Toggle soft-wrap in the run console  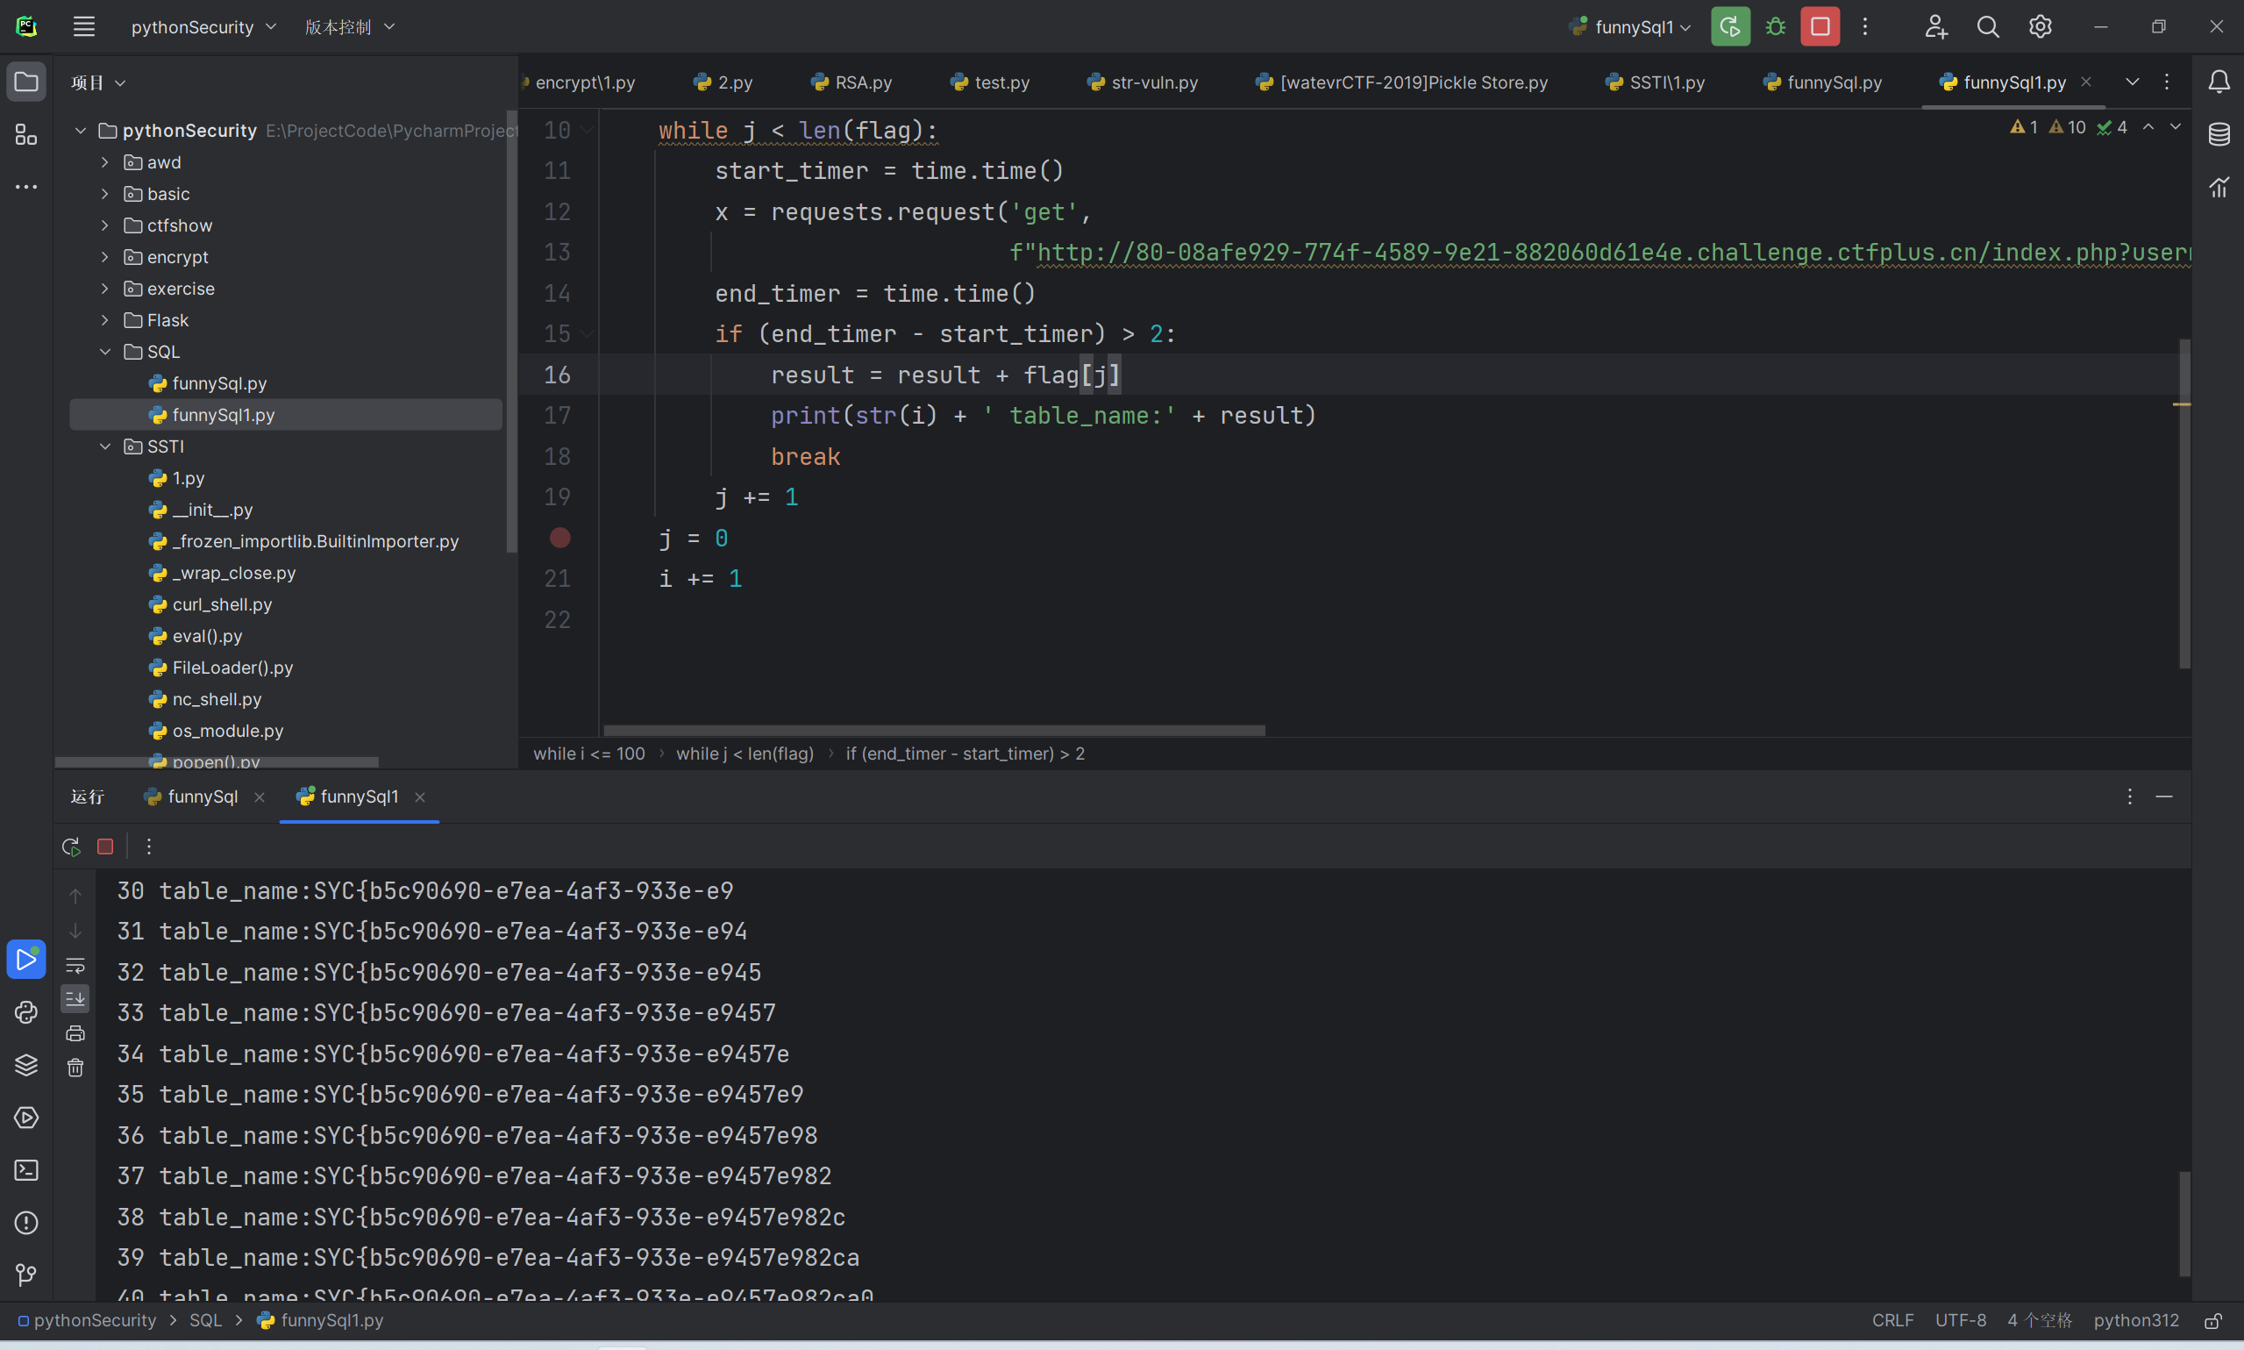point(75,965)
